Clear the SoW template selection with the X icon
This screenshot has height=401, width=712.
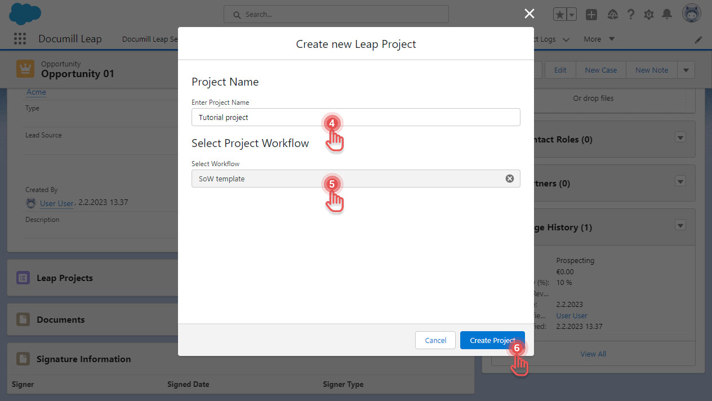pyautogui.click(x=510, y=178)
